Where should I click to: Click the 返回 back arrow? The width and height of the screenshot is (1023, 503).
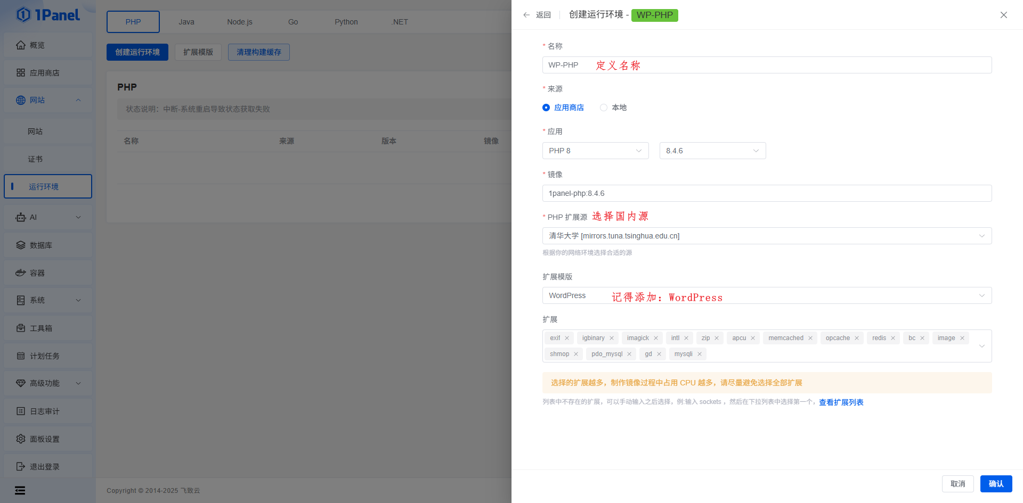click(x=526, y=15)
